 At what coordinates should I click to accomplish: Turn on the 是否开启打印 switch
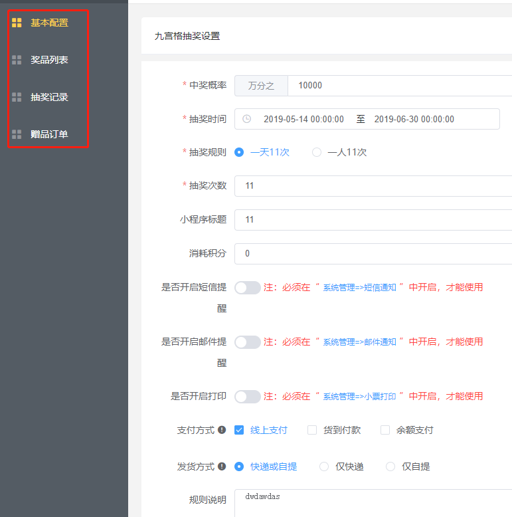pos(248,397)
